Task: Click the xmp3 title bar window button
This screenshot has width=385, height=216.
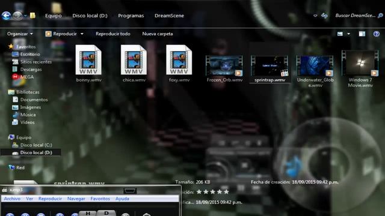Action: pos(130,191)
